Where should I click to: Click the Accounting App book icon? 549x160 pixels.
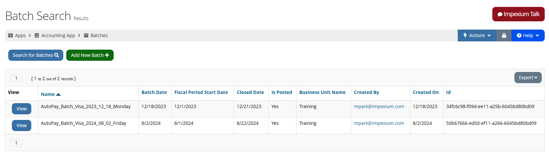37,35
